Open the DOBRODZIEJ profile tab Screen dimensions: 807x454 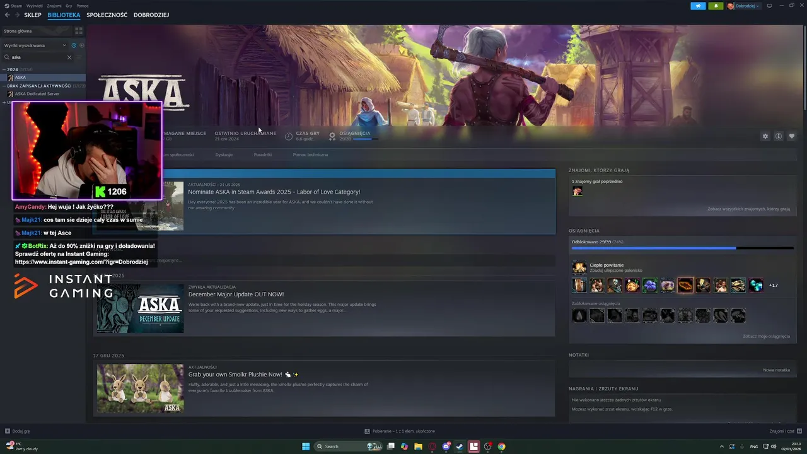(151, 15)
